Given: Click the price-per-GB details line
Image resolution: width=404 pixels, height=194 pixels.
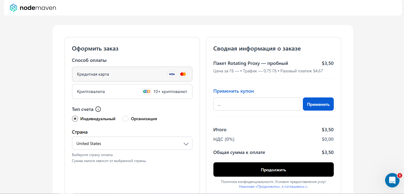Looking at the screenshot, I should click(x=268, y=71).
